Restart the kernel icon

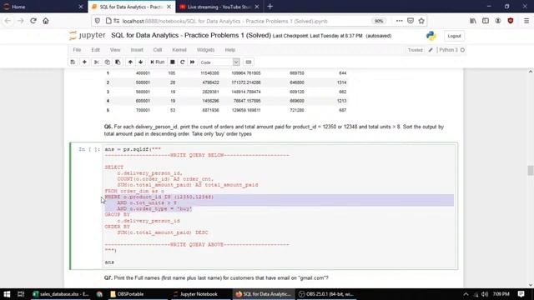[182, 62]
